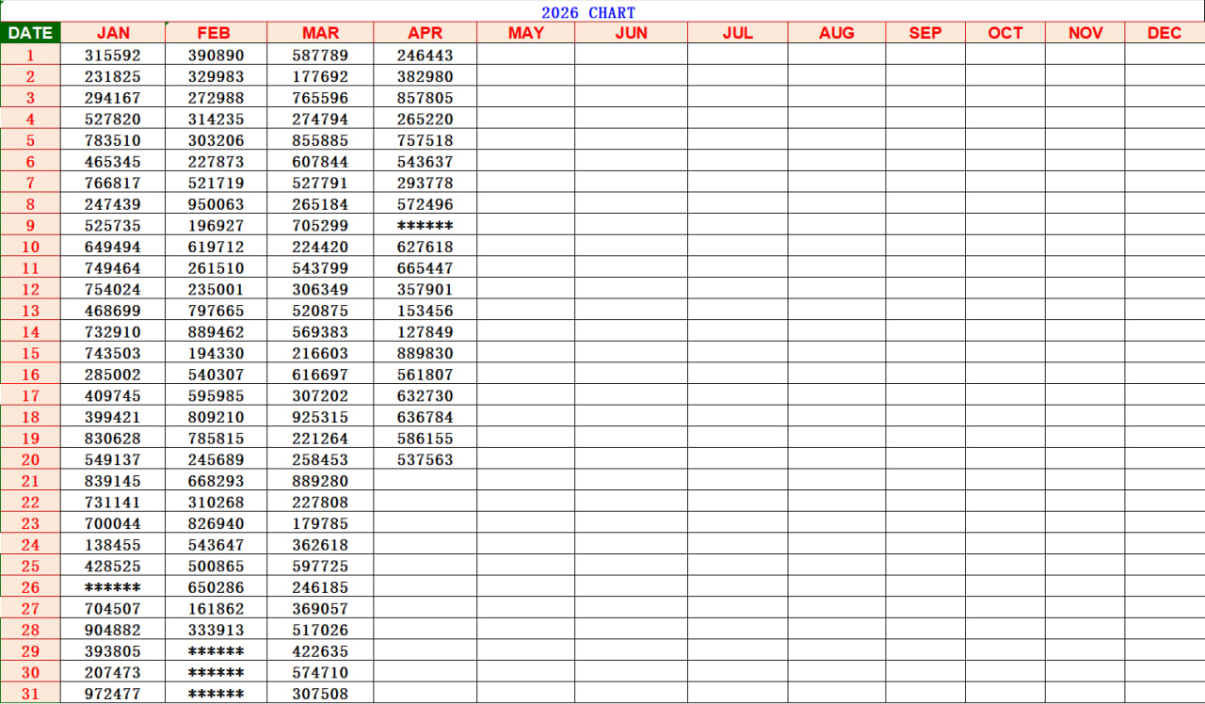
Task: Click the empty May 1 cell
Action: click(525, 56)
